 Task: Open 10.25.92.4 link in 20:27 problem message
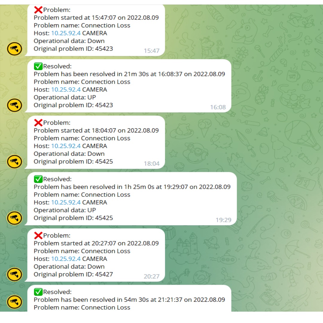click(x=66, y=259)
